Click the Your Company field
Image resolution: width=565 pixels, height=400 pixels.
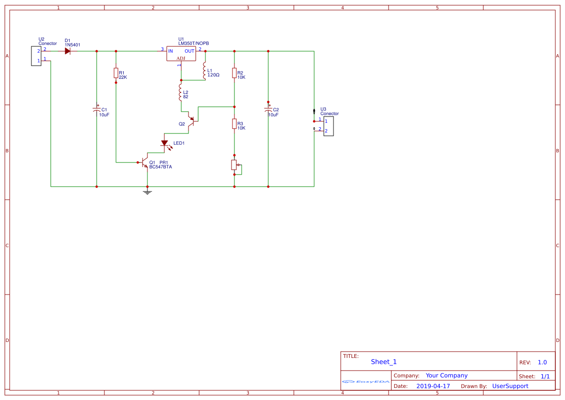pyautogui.click(x=446, y=375)
